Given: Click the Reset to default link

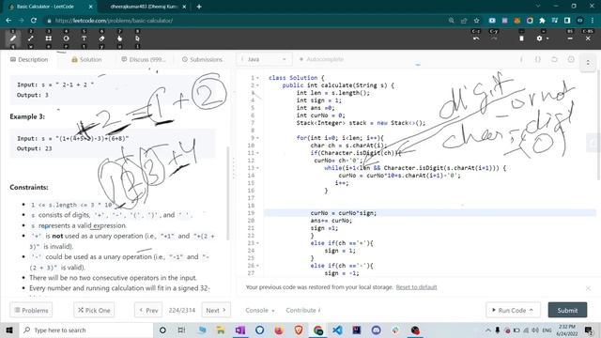Looking at the screenshot, I should coord(416,287).
